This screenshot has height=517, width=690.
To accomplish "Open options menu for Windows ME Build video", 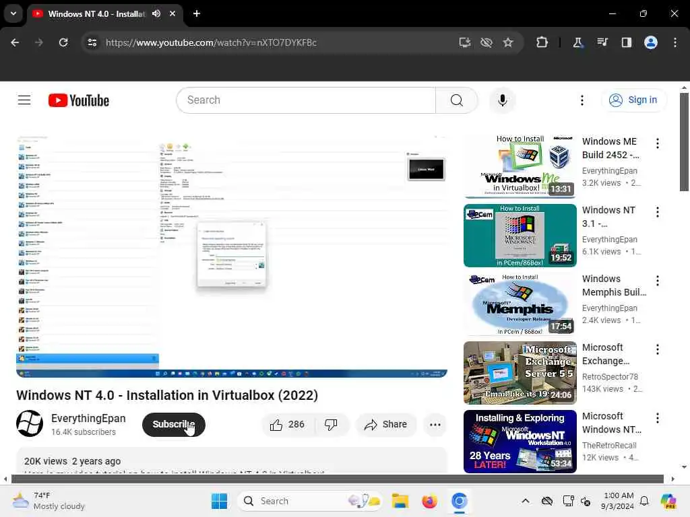I will (x=658, y=143).
